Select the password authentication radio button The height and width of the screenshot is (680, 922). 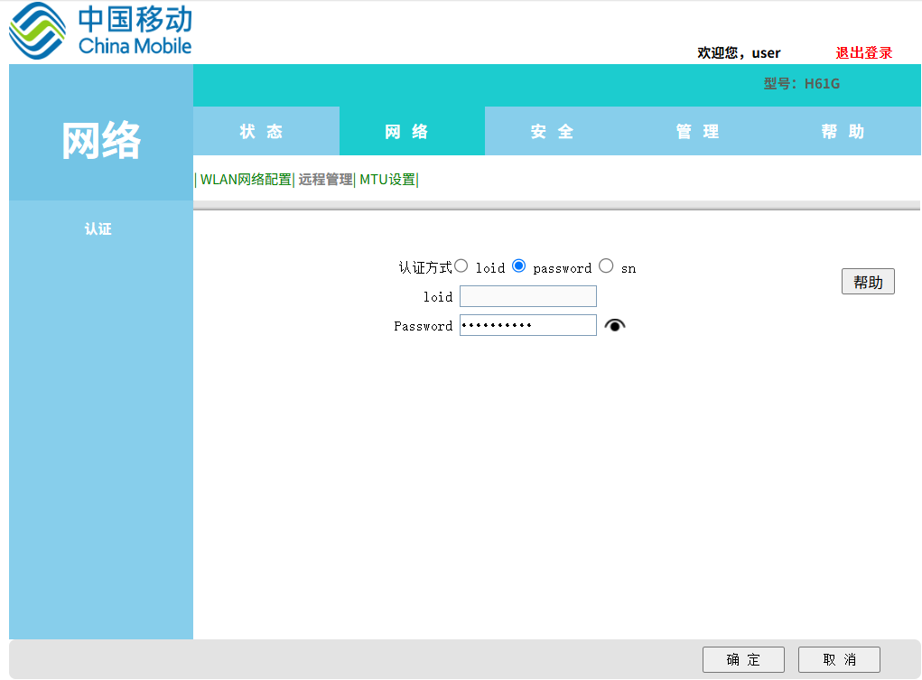(x=518, y=265)
